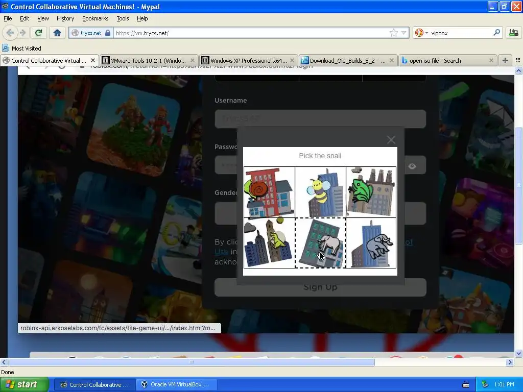Open the Tools menu
The width and height of the screenshot is (523, 392).
tap(123, 18)
